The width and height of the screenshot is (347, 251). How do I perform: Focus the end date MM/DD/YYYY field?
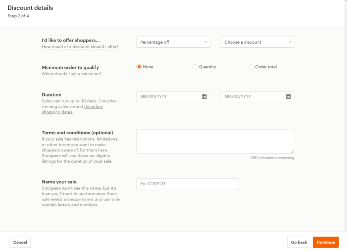tap(257, 96)
